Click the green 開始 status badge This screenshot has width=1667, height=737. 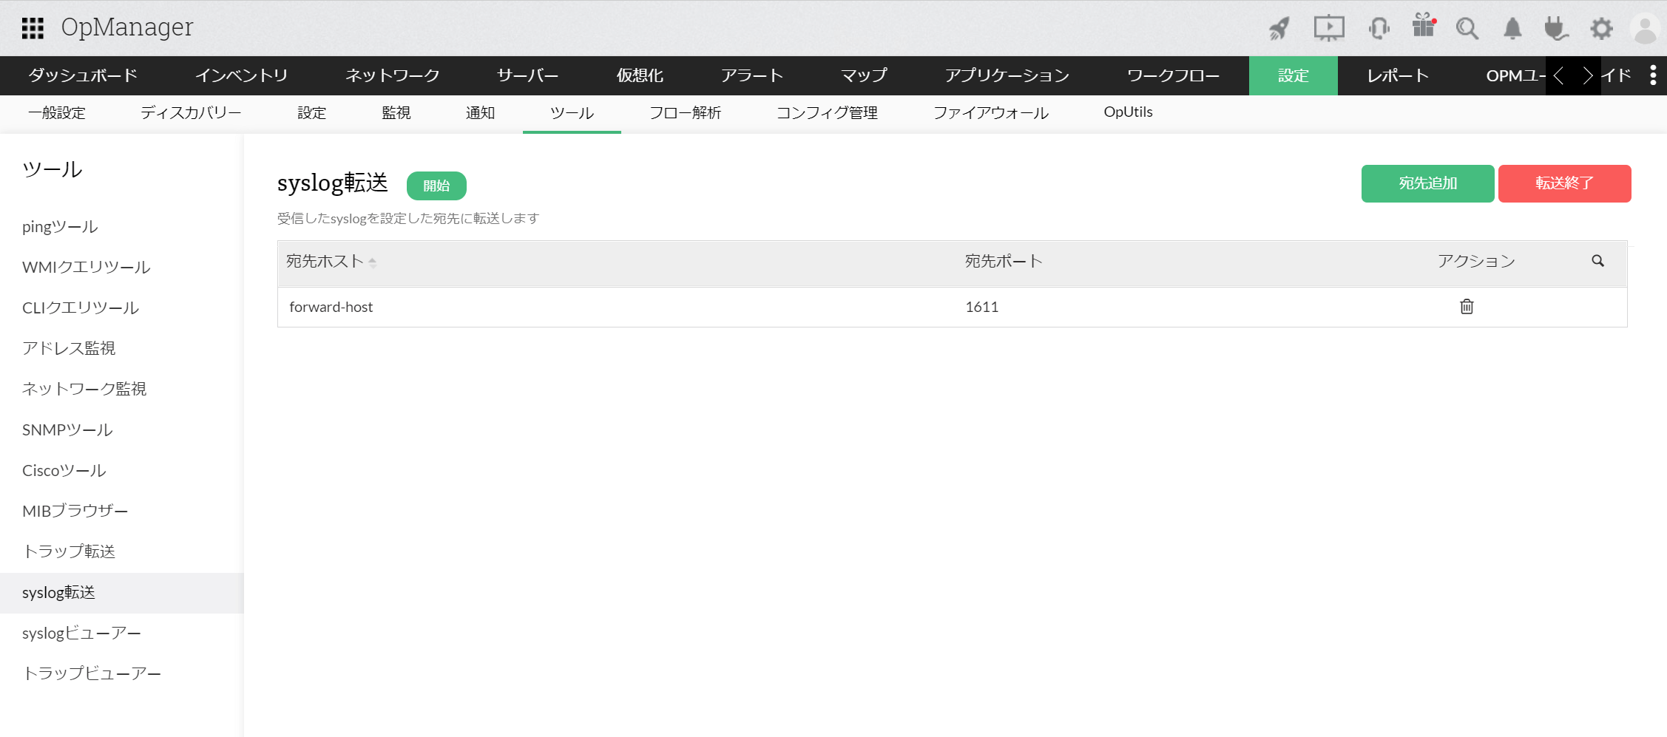pyautogui.click(x=436, y=186)
